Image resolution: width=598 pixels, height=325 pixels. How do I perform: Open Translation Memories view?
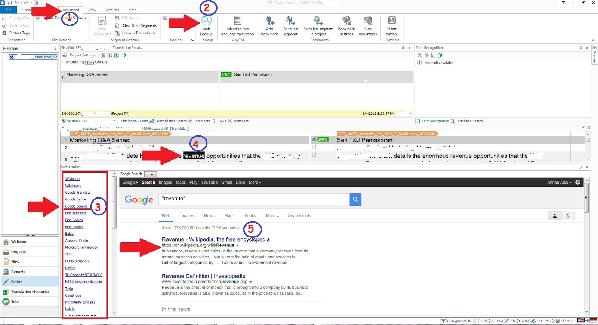[x=30, y=292]
